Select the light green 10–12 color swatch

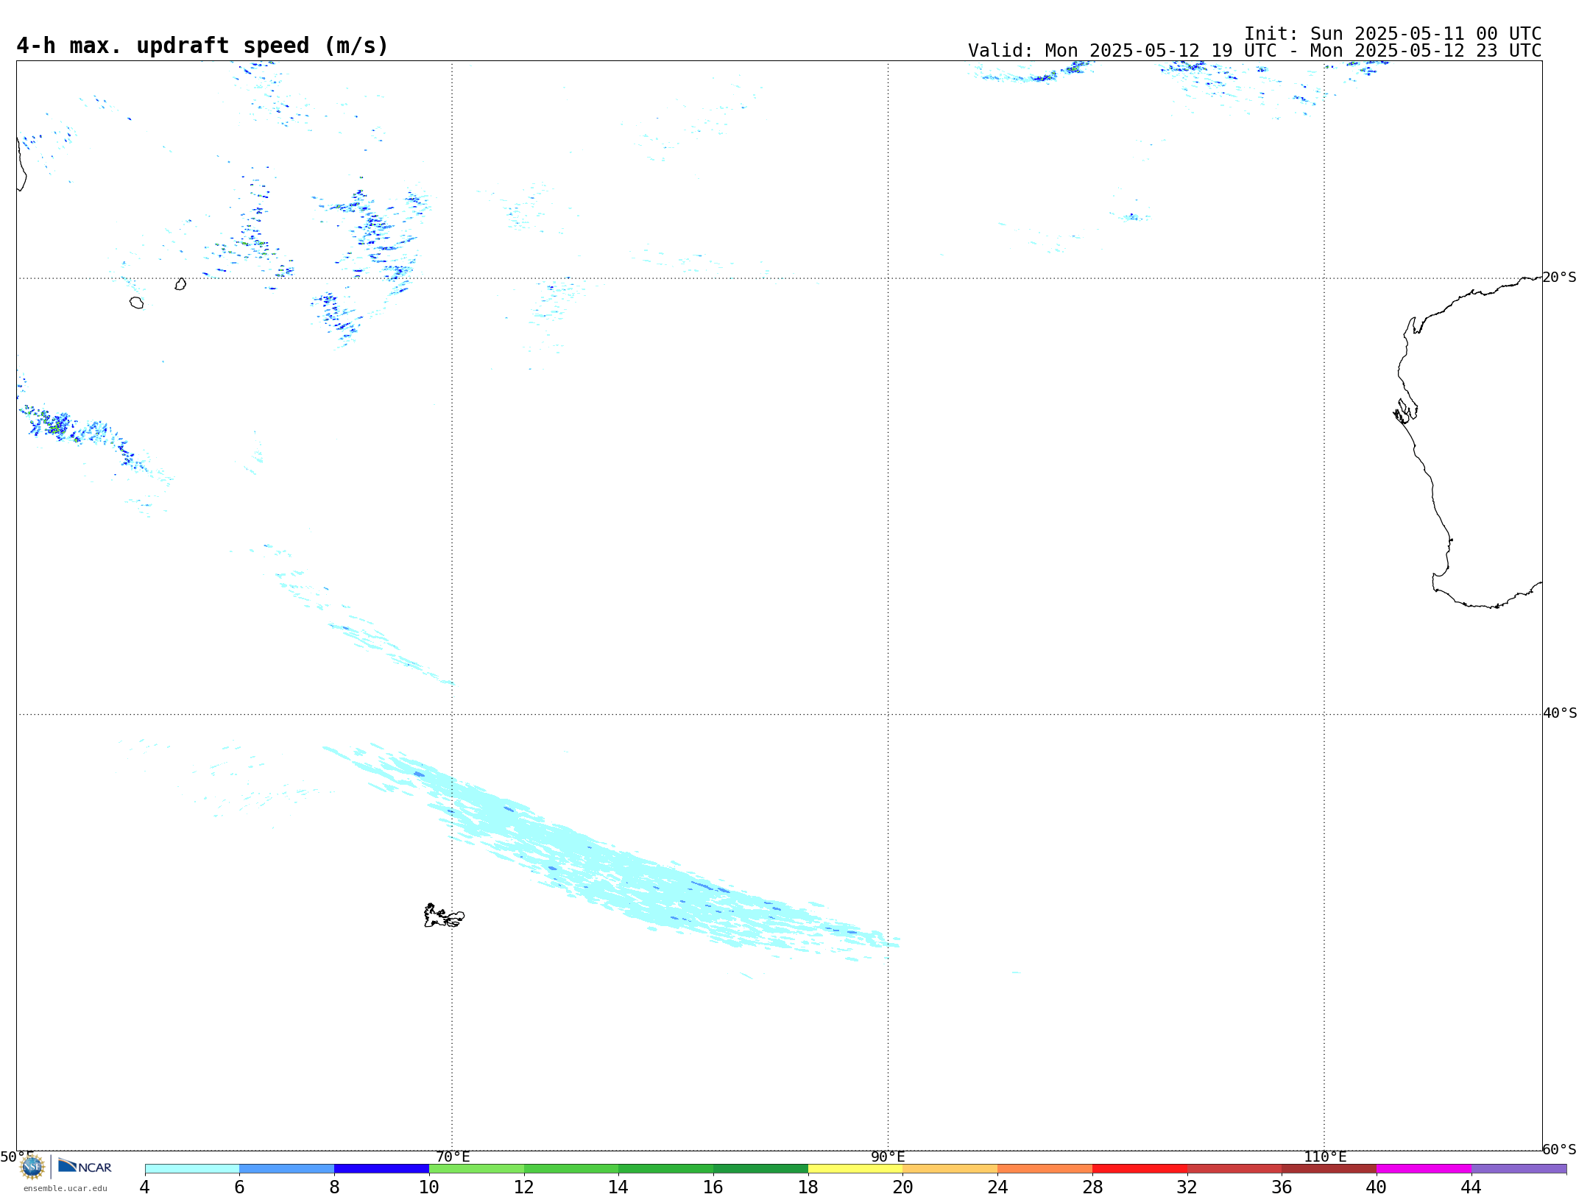(476, 1168)
